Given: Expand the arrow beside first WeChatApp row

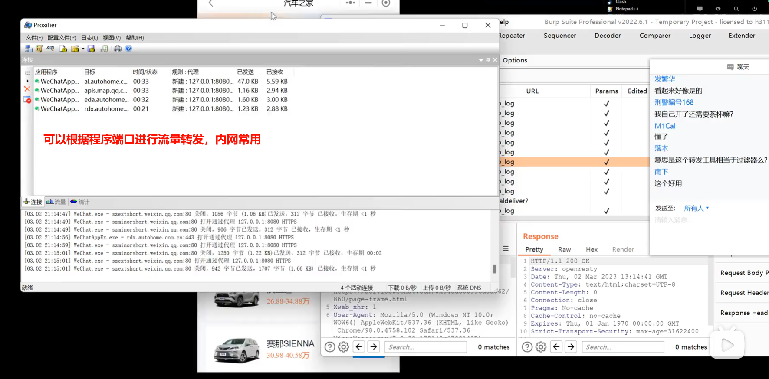Looking at the screenshot, I should (x=27, y=81).
